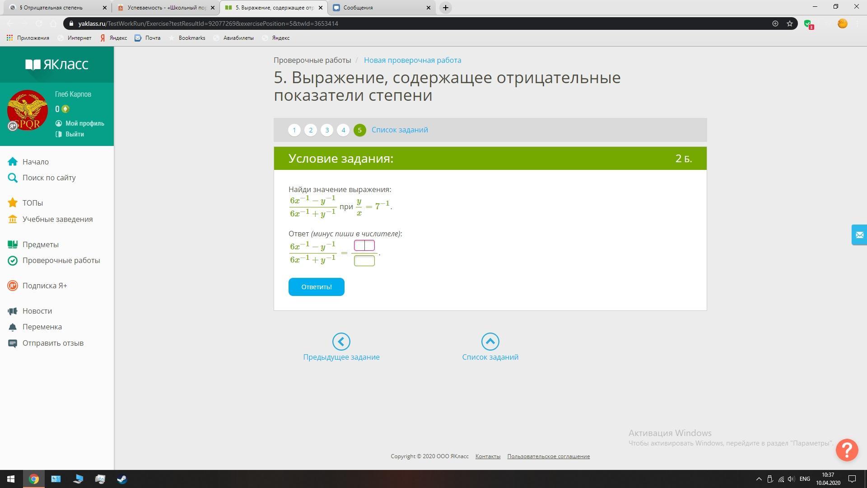Open the envelope message side tab
Image resolution: width=867 pixels, height=488 pixels.
[859, 235]
